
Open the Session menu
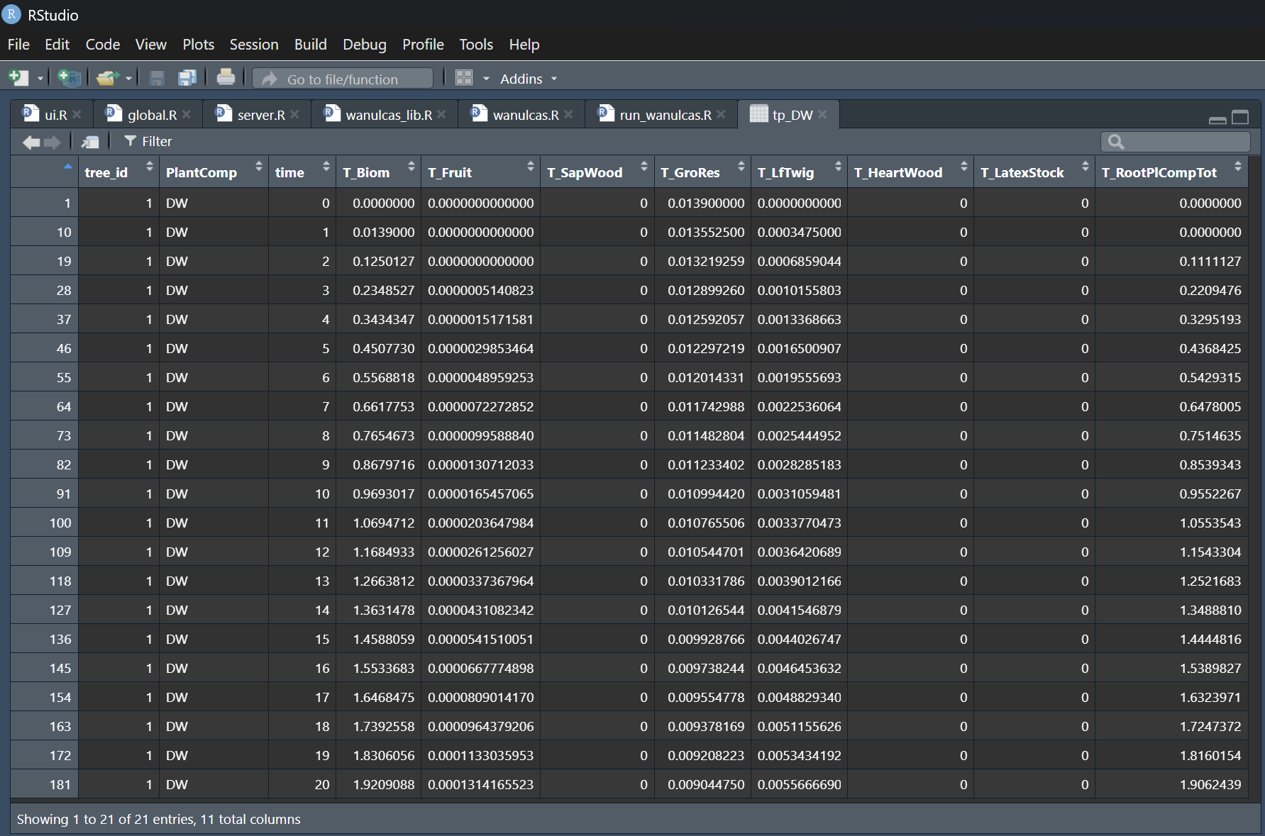(x=253, y=45)
